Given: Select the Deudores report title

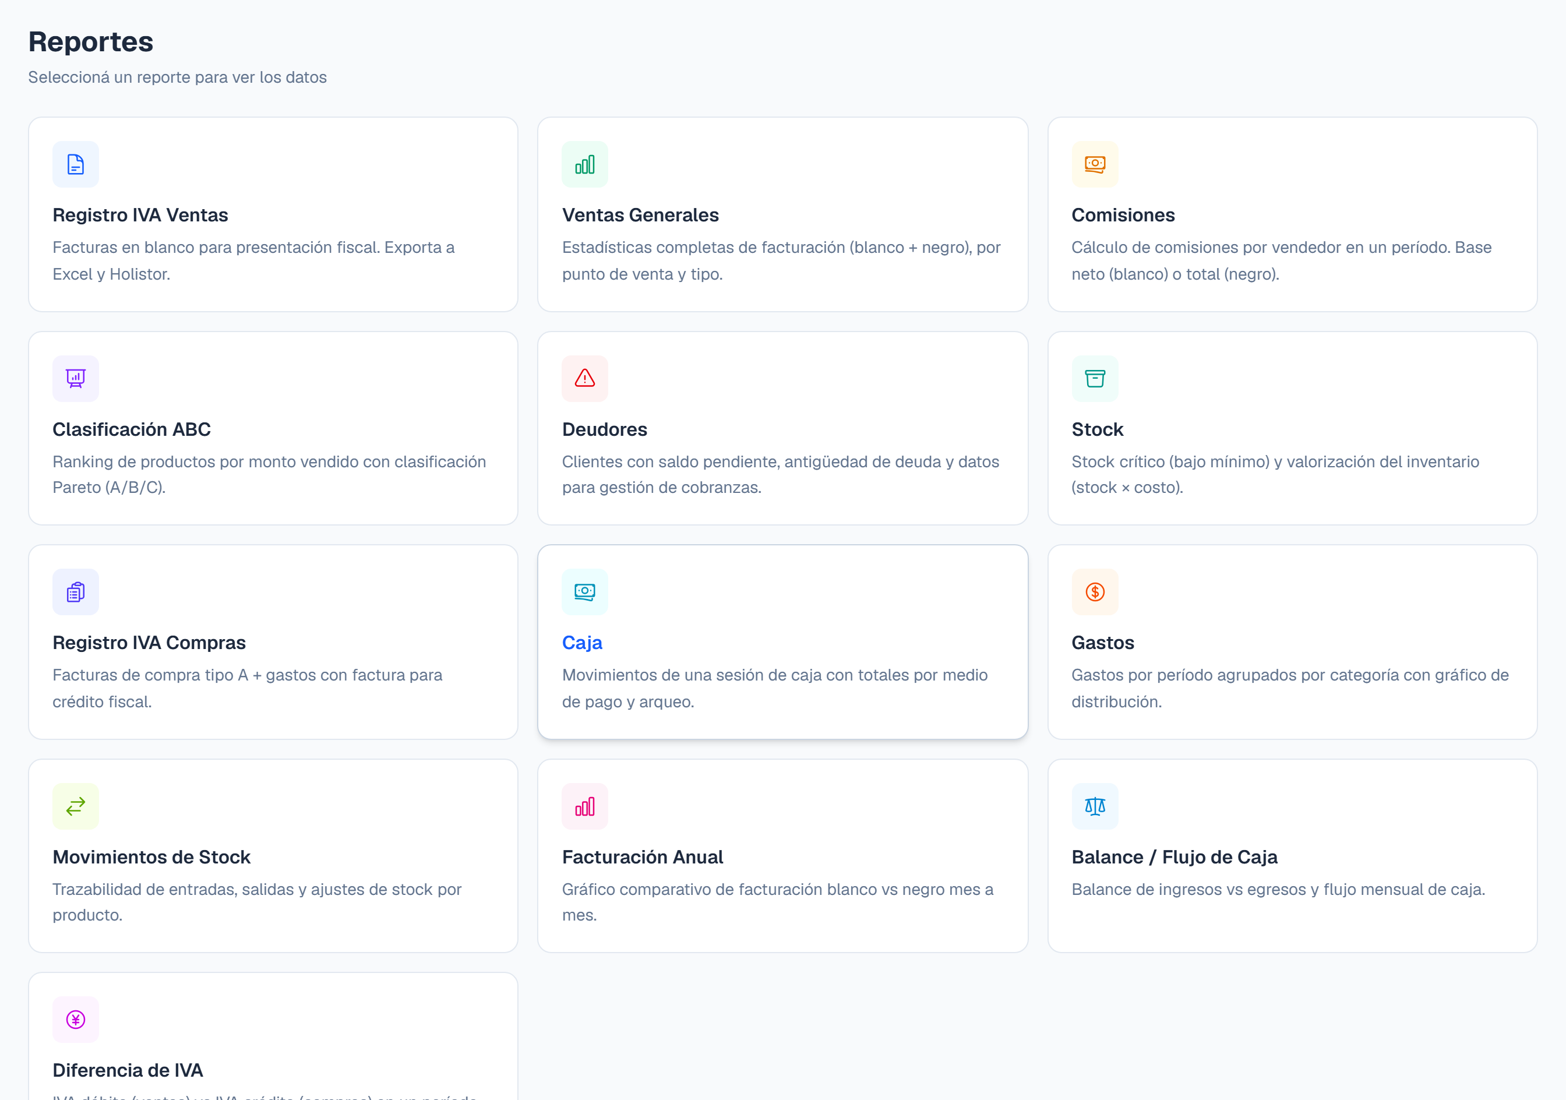Looking at the screenshot, I should [604, 429].
